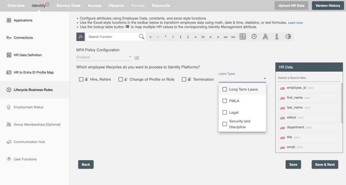Screen dimensions: 346x185
Task: Focus the Search Function field
Action: click(113, 36)
